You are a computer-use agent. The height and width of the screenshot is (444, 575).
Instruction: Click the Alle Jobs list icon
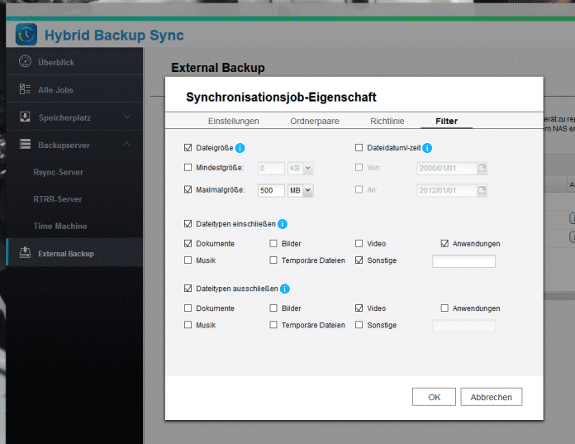(x=25, y=89)
